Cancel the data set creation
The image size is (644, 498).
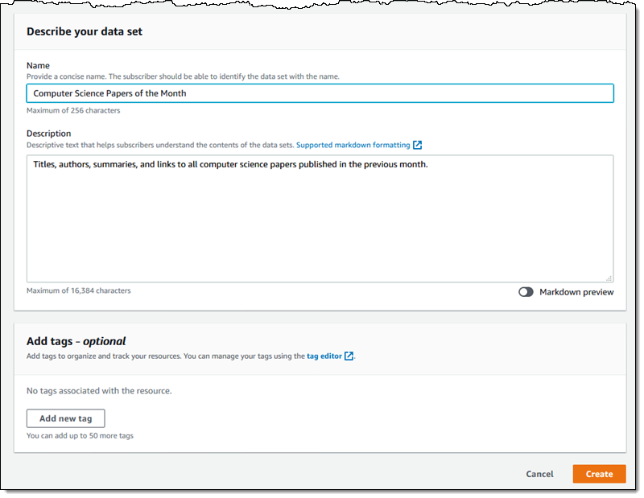tap(539, 474)
